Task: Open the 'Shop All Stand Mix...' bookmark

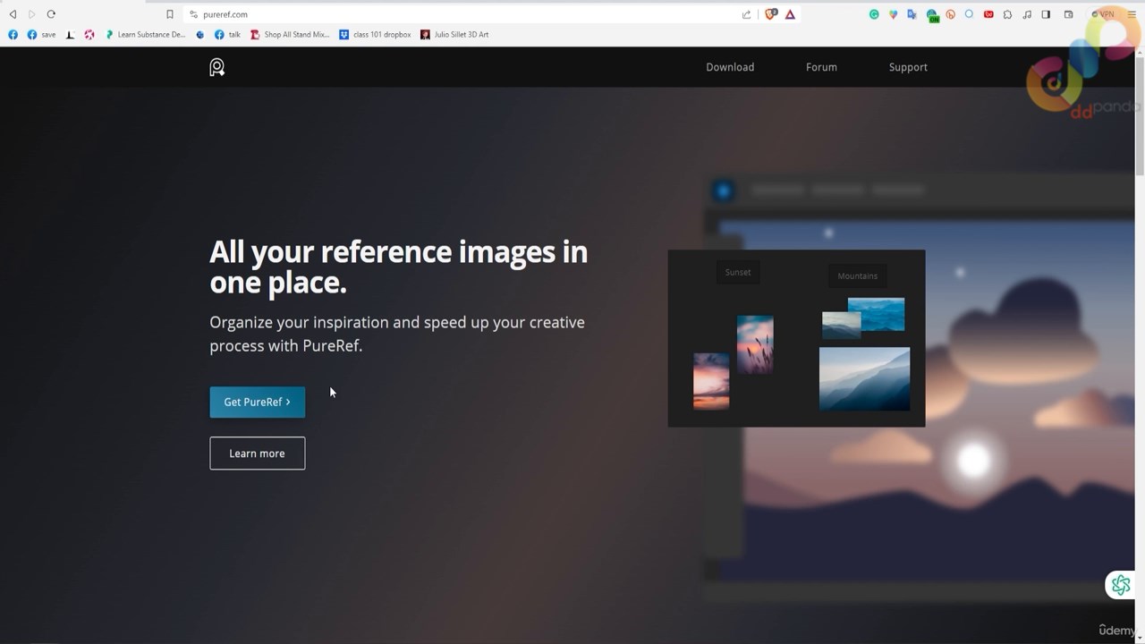Action: (x=290, y=35)
